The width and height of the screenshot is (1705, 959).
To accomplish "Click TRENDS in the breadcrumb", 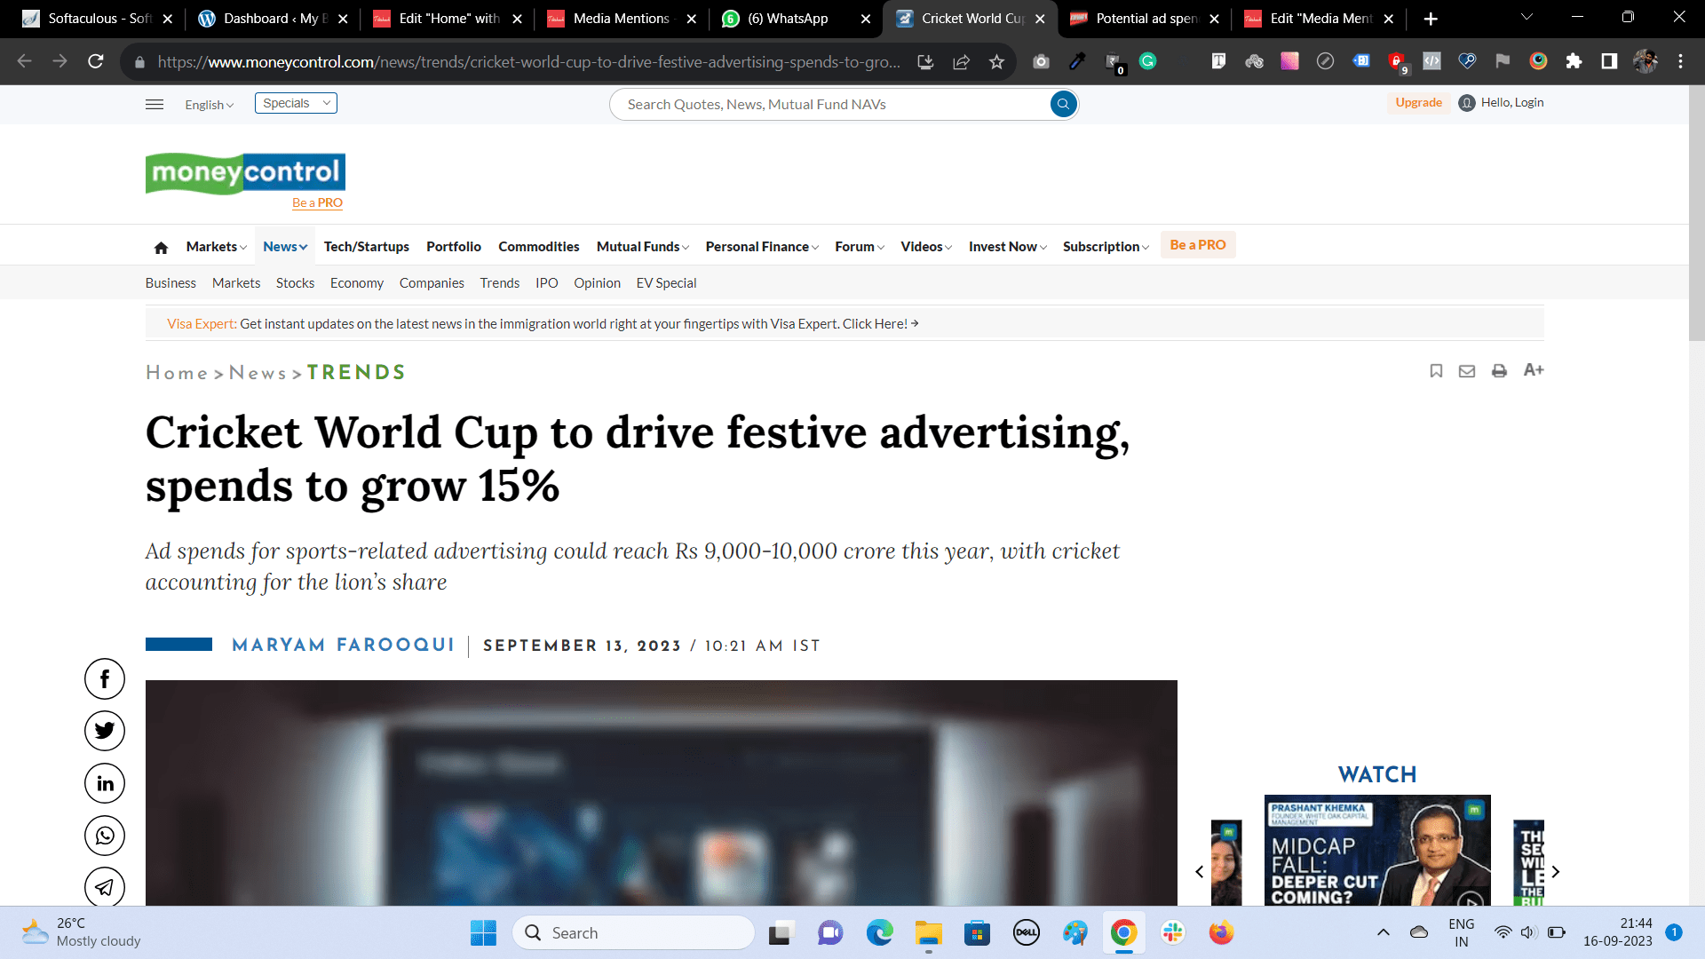I will click(x=356, y=373).
